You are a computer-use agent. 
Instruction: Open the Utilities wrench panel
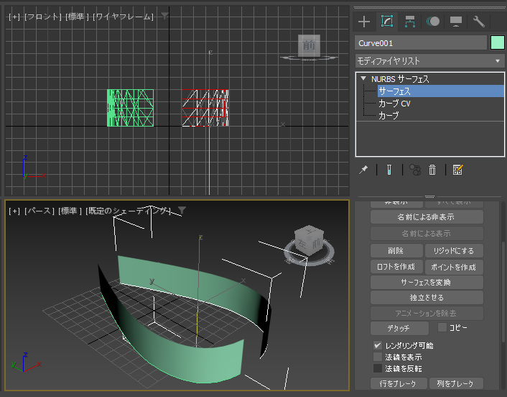point(479,21)
